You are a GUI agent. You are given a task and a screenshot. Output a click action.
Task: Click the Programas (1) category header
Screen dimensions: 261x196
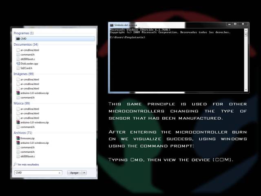click(24, 33)
